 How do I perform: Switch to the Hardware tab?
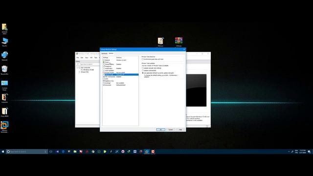[104, 53]
